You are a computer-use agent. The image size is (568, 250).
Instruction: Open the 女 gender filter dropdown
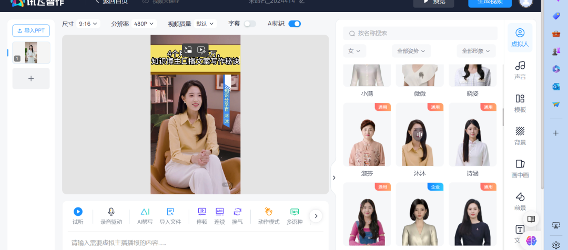coord(354,51)
